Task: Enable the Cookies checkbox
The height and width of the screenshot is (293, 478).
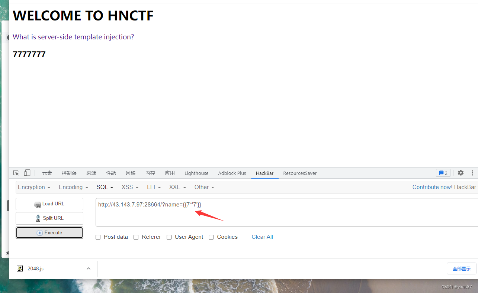Action: pos(211,237)
